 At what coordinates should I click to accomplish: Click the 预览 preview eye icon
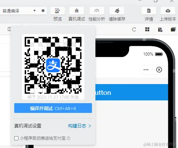(x=58, y=11)
